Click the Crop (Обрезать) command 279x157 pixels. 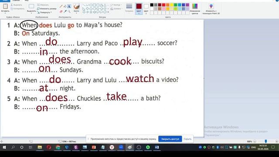[43, 5]
